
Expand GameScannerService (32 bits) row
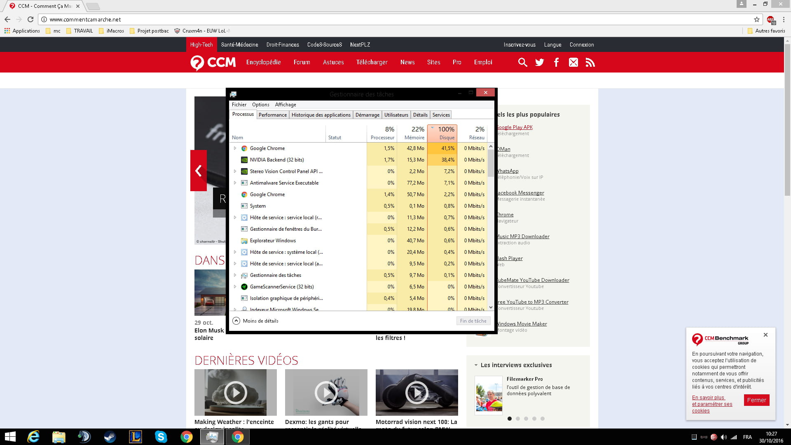tap(235, 287)
